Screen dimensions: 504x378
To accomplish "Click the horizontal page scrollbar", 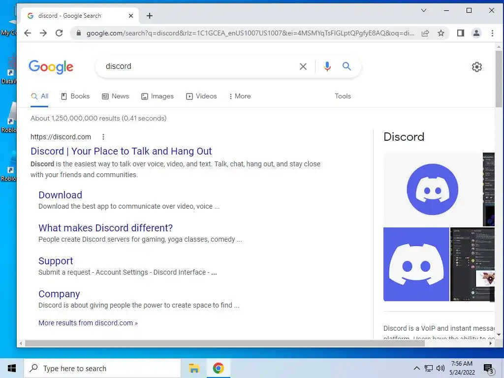I will pos(225,343).
